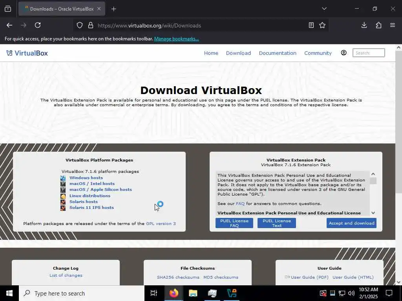Click the Manage bookmarks link

tap(177, 39)
